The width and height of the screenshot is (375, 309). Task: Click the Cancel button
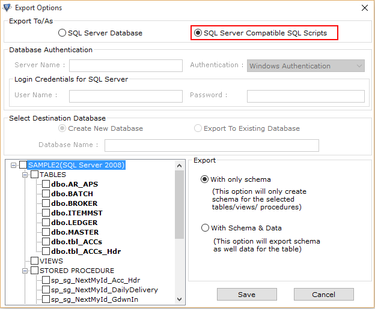[x=323, y=295]
